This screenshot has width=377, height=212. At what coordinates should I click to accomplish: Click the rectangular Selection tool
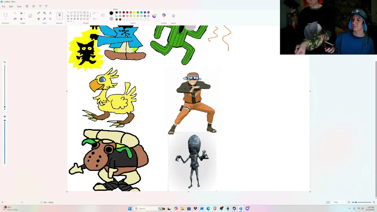5,15
